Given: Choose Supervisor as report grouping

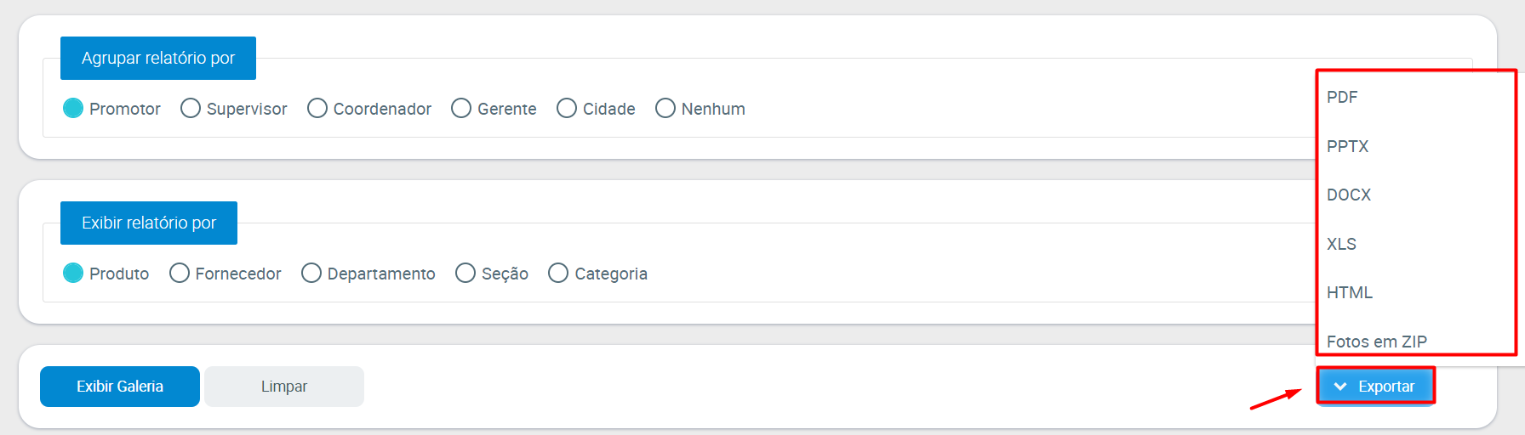Looking at the screenshot, I should coord(191,109).
